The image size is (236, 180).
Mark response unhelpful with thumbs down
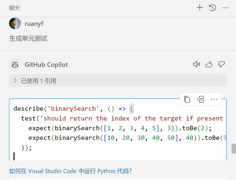[222, 64]
